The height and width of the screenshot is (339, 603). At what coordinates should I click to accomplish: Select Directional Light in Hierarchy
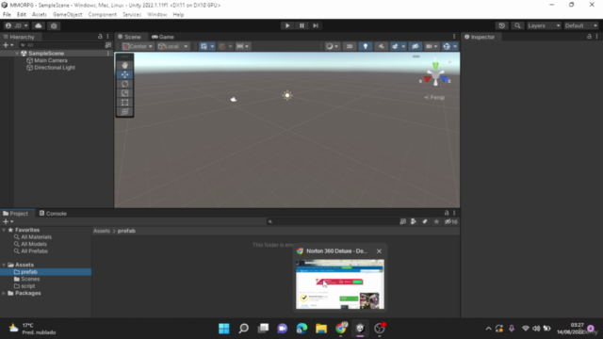55,68
